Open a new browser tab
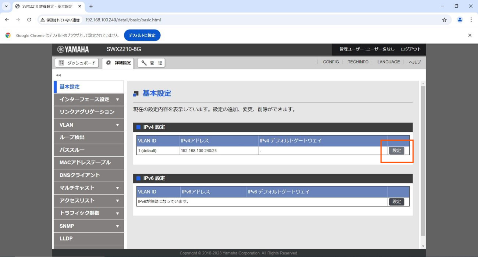 [91, 6]
